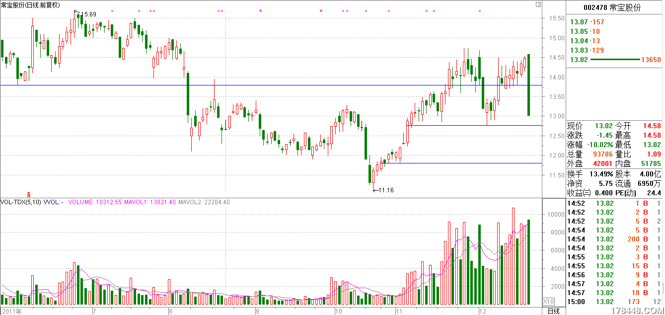Click the latest large green candlestick
Screen dimensions: 665x315
[528, 84]
